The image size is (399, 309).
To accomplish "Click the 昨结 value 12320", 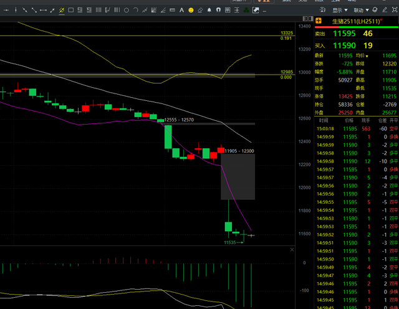I will point(389,64).
